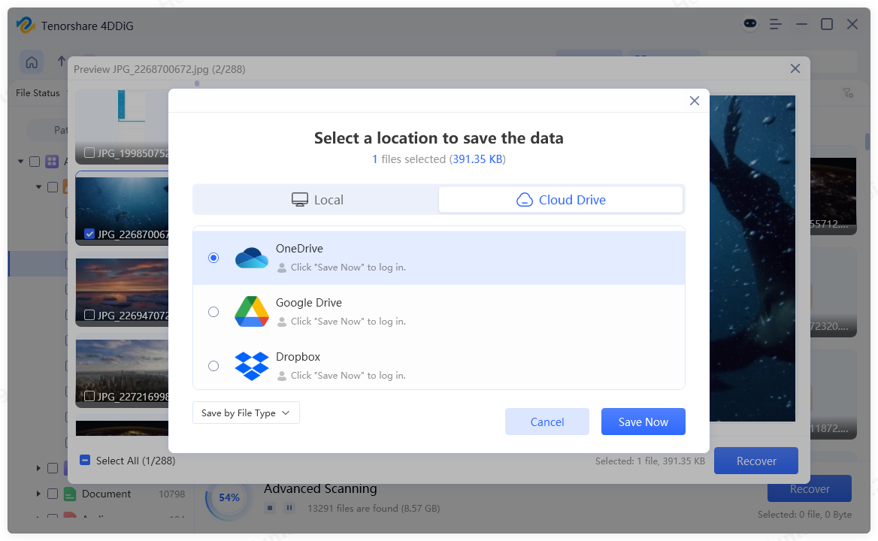Screen dimensions: 878x541
Task: Switch to the Local tab
Action: [x=316, y=199]
